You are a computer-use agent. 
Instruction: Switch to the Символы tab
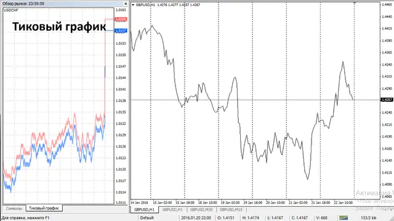pos(14,209)
